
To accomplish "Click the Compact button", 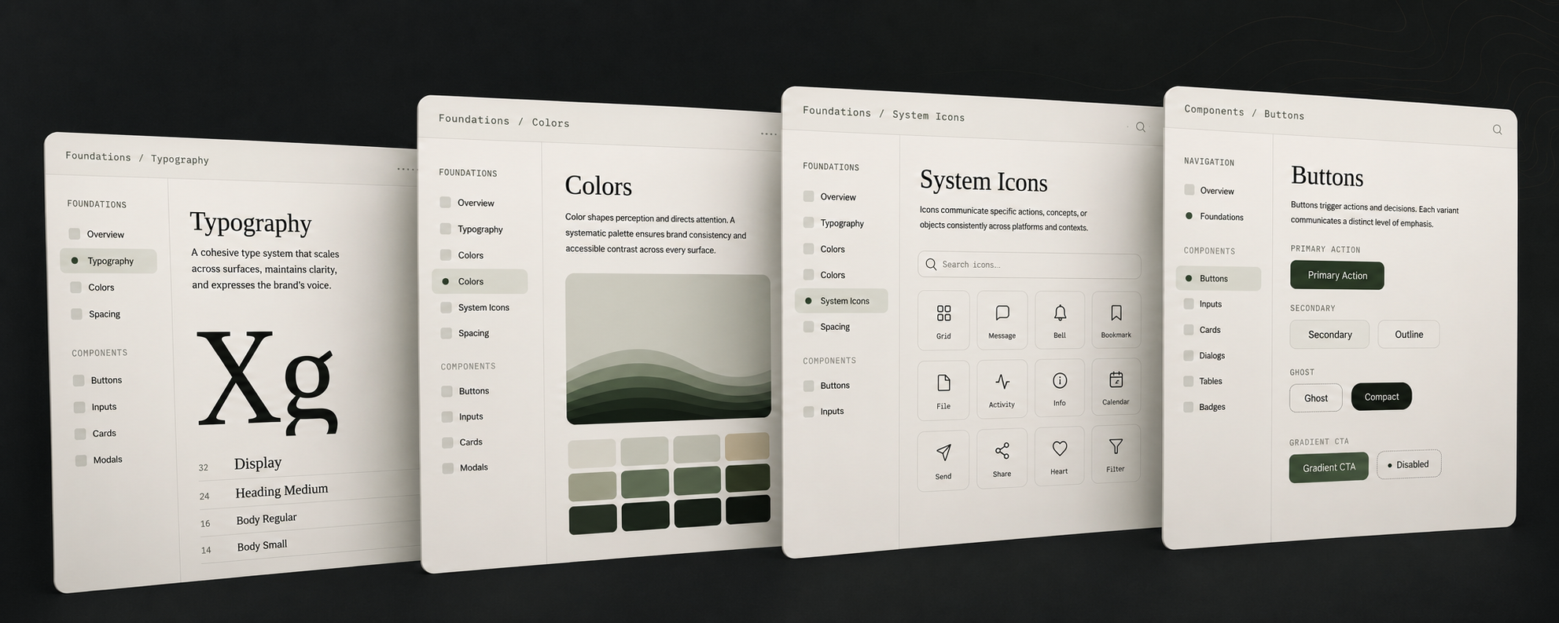I will tap(1381, 397).
